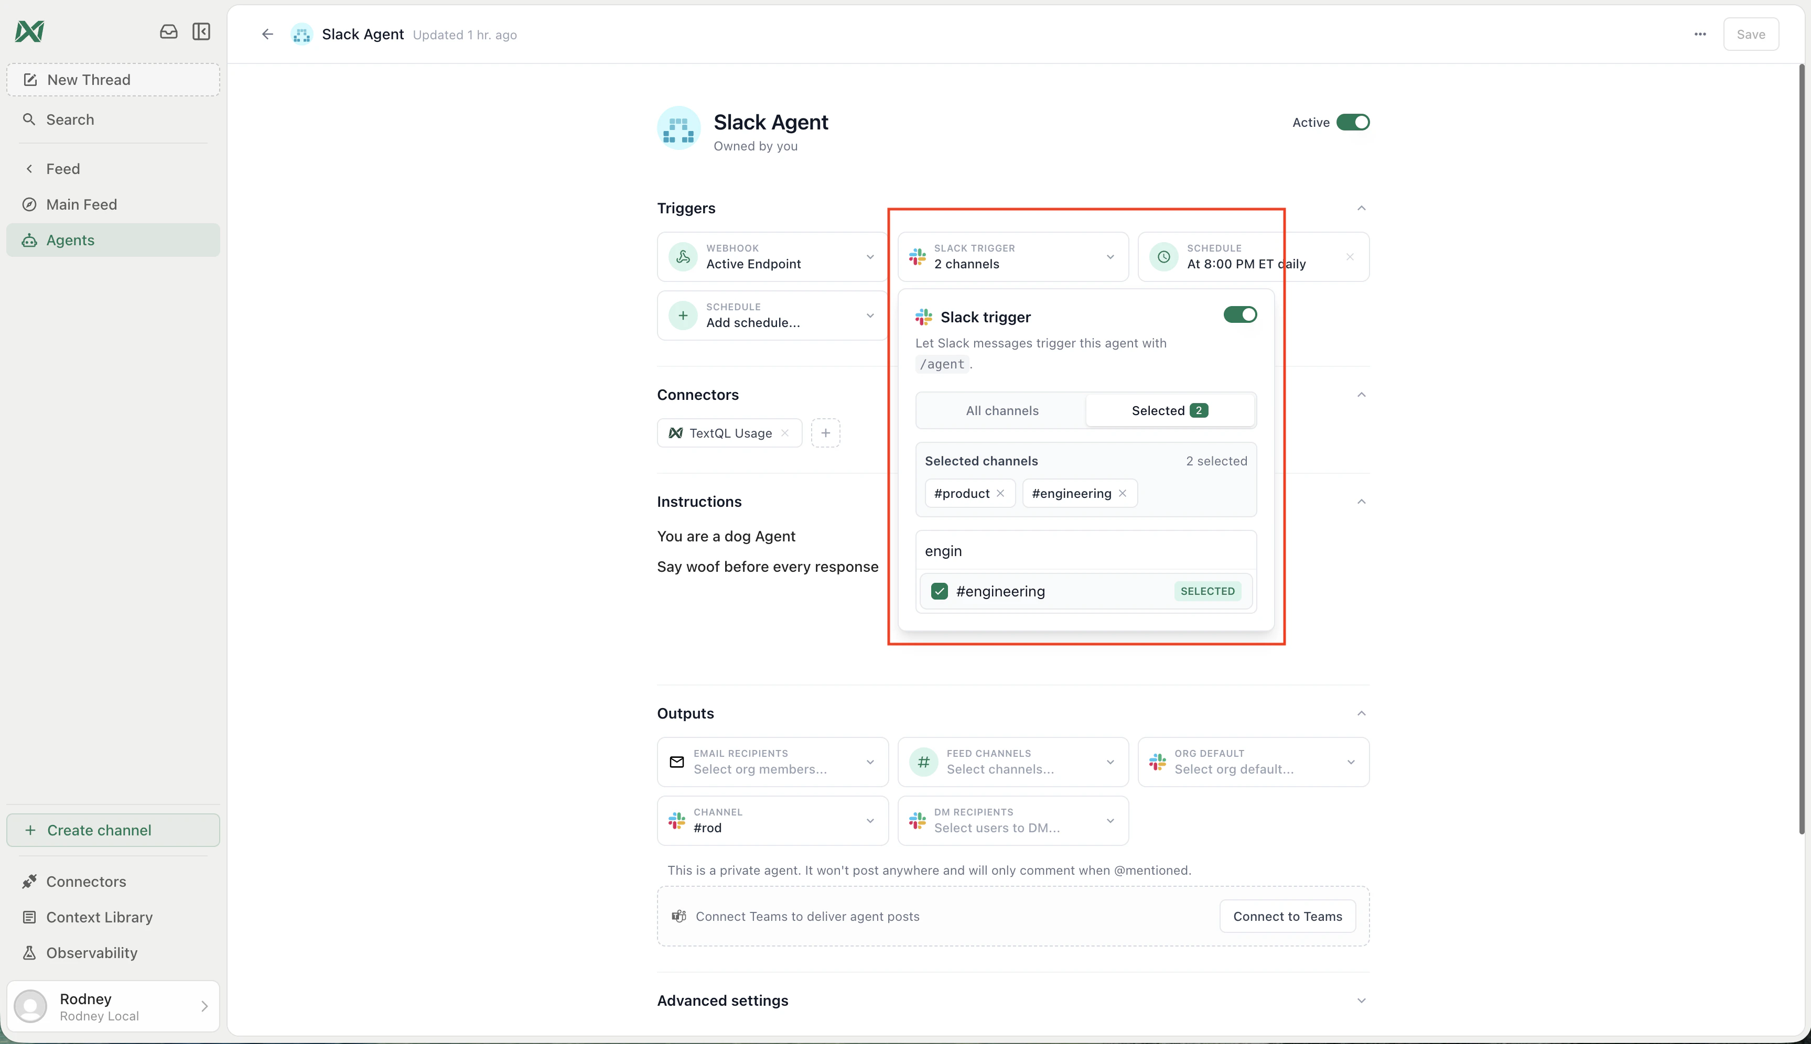The image size is (1811, 1044).
Task: Collapse the Instructions section
Action: (1361, 501)
